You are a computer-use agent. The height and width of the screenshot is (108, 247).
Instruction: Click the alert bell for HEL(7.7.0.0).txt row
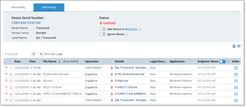tap(11, 87)
